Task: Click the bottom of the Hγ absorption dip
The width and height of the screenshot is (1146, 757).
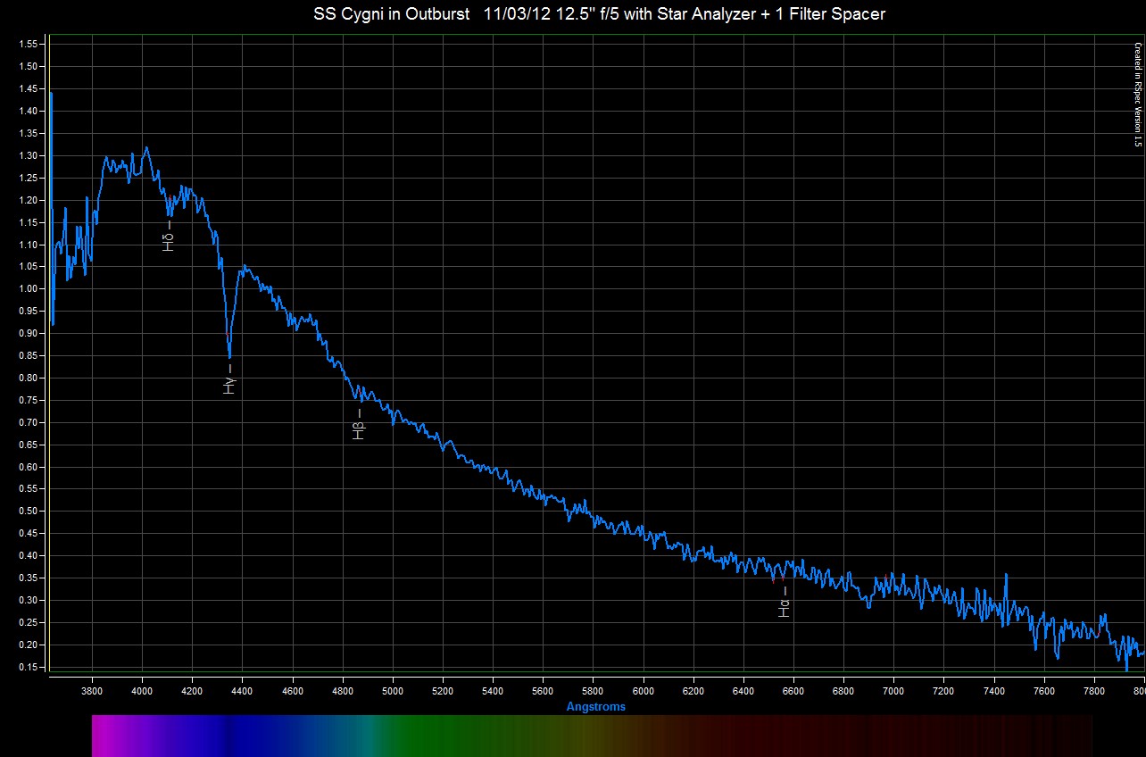Action: coord(229,356)
